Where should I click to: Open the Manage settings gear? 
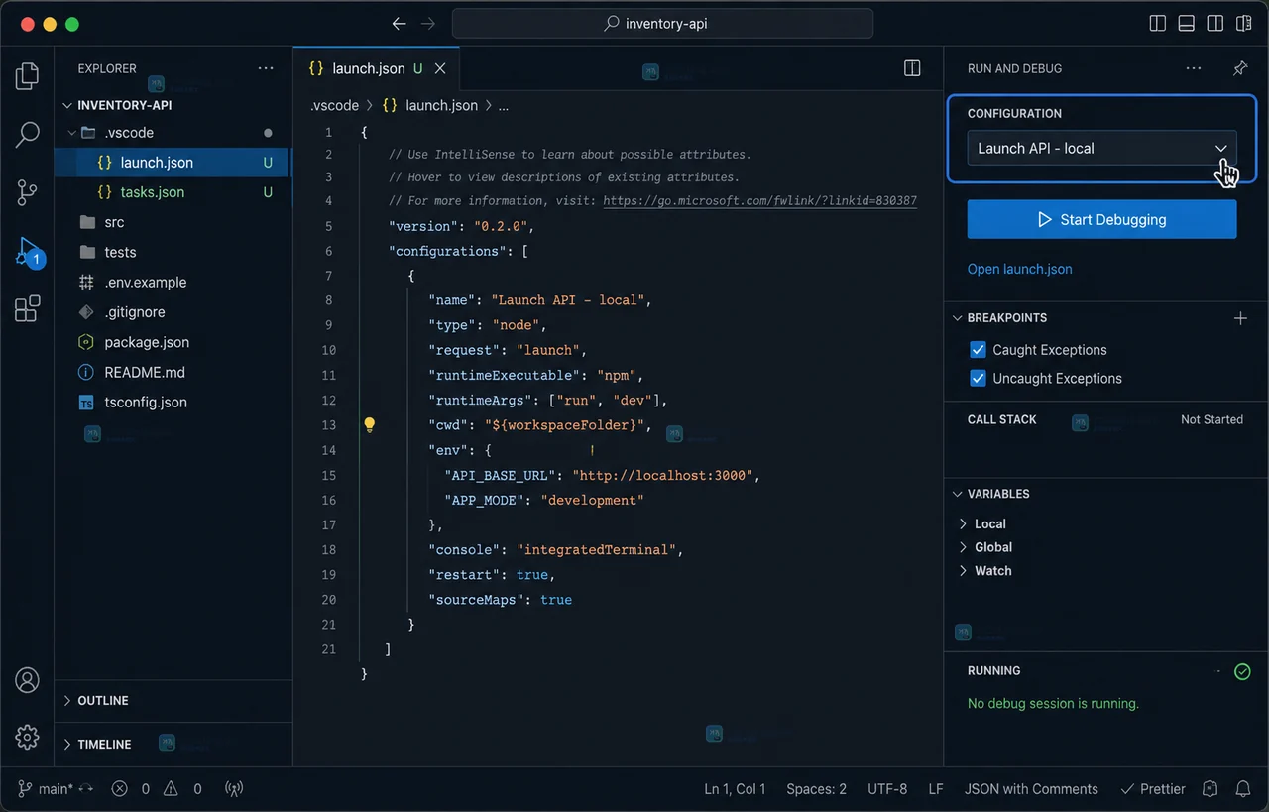click(28, 737)
